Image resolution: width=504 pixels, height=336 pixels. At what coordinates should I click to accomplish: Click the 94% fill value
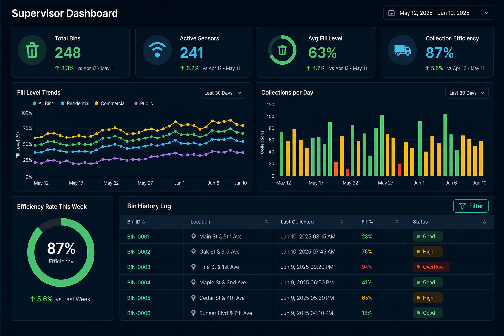[367, 267]
